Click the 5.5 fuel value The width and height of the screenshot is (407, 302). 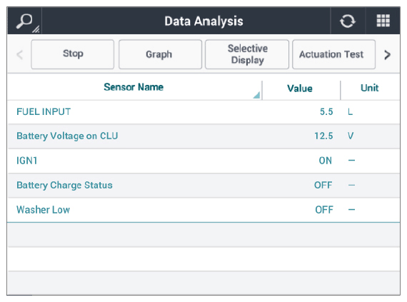click(326, 112)
